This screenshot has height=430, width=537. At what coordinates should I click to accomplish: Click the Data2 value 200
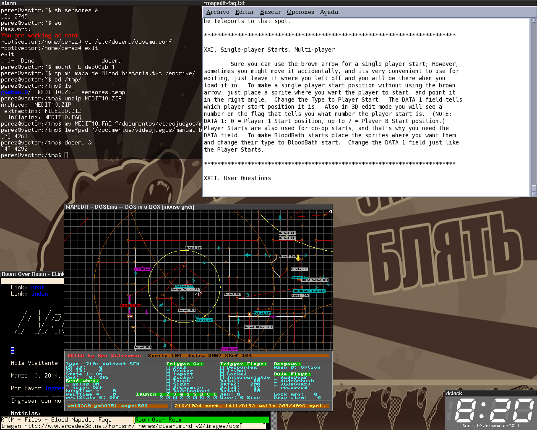coord(255,384)
